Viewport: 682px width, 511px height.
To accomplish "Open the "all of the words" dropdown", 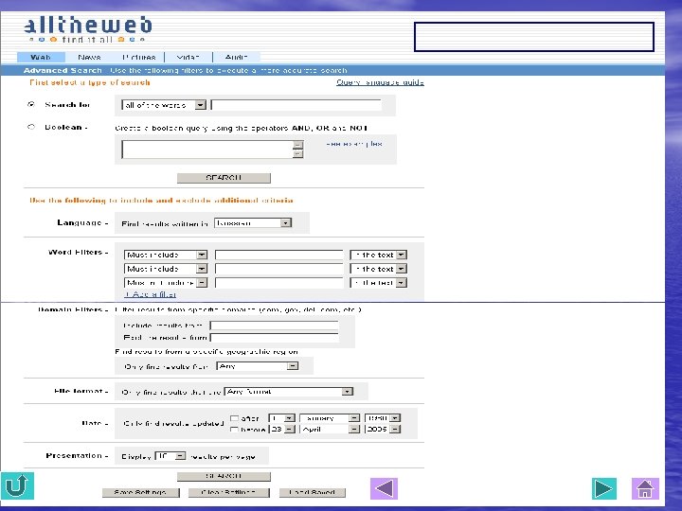I will click(164, 105).
